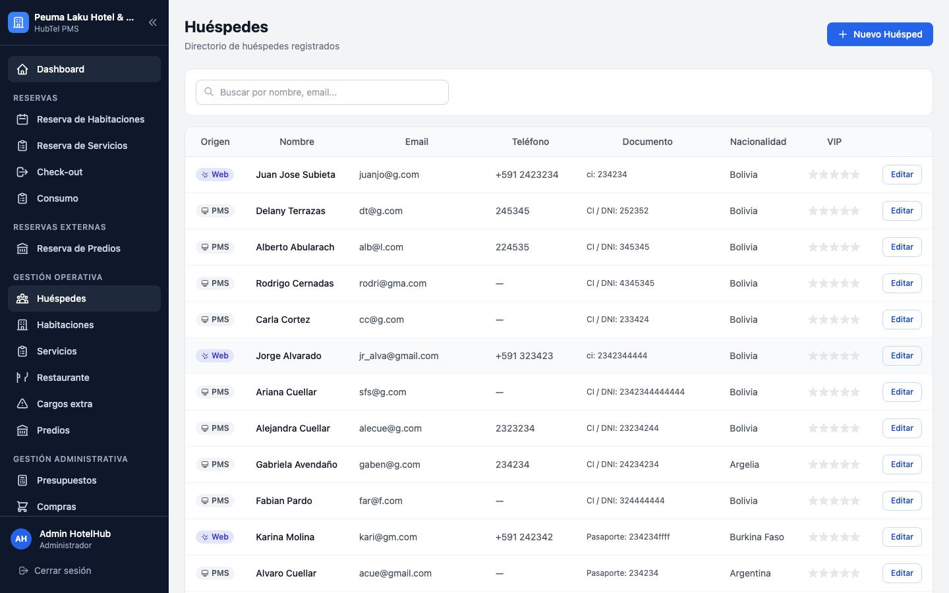Open Reserva de Habitaciones calendar icon
Image resolution: width=949 pixels, height=593 pixels.
click(22, 119)
